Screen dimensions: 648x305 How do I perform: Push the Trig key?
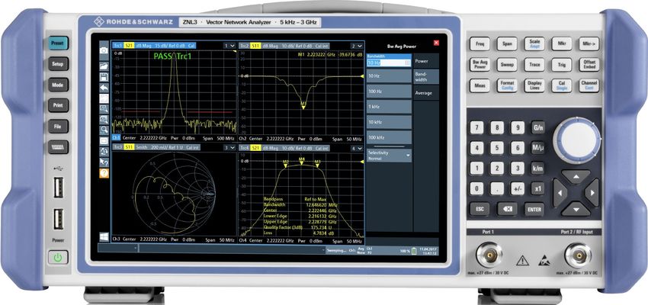pyautogui.click(x=562, y=65)
